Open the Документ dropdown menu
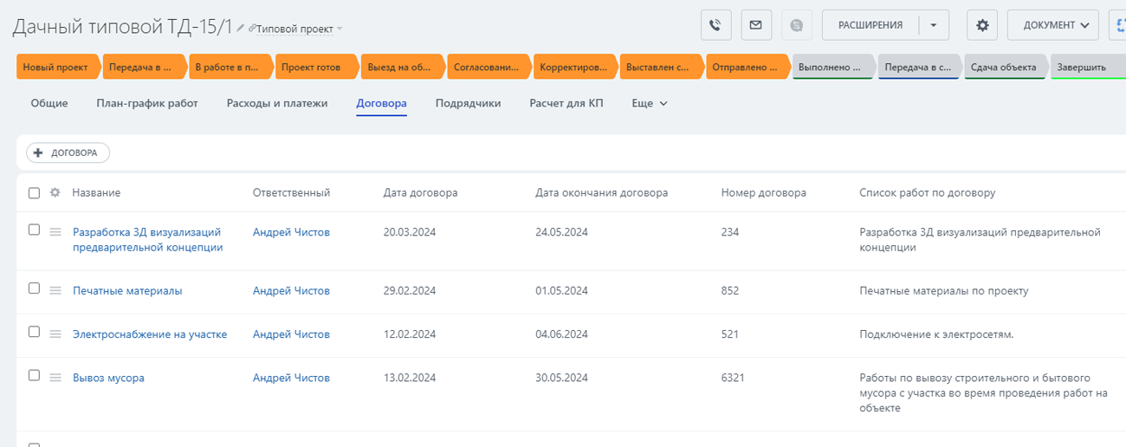 click(x=1052, y=25)
